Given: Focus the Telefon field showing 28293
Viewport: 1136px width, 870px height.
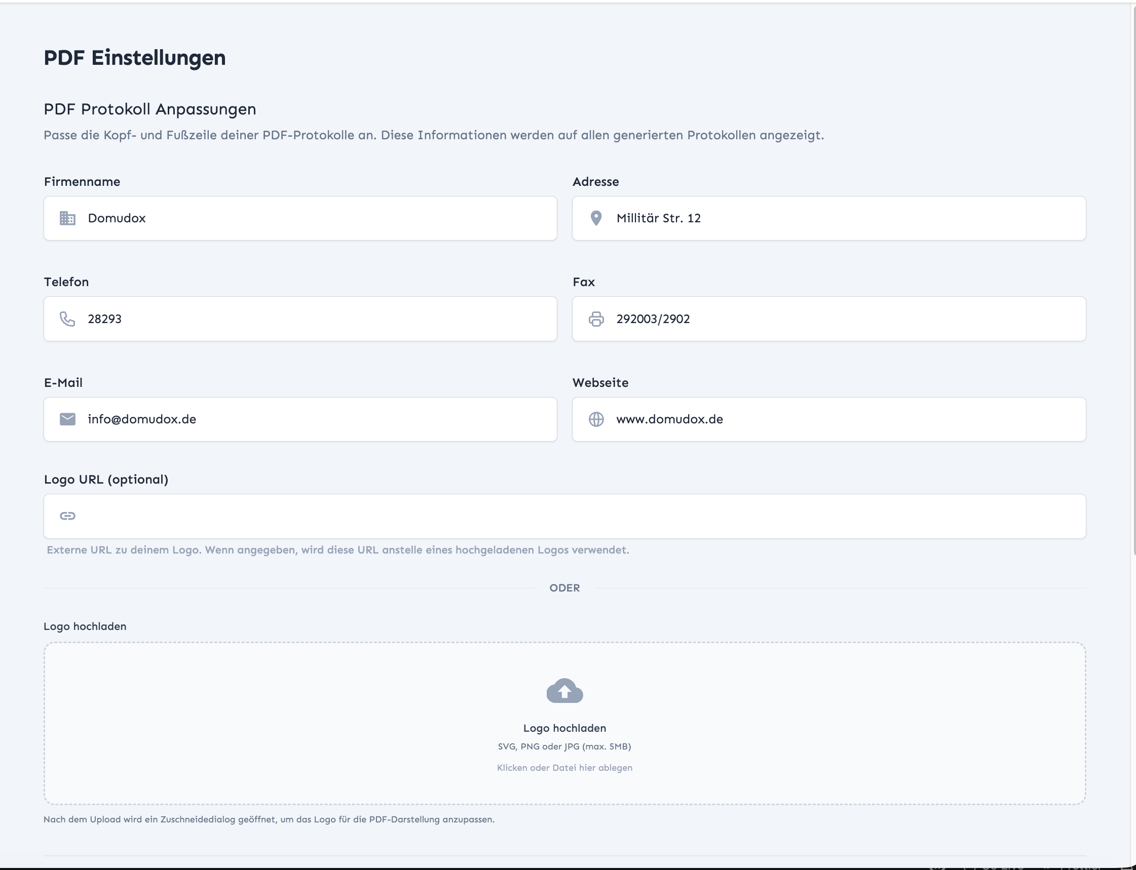Looking at the screenshot, I should point(300,319).
